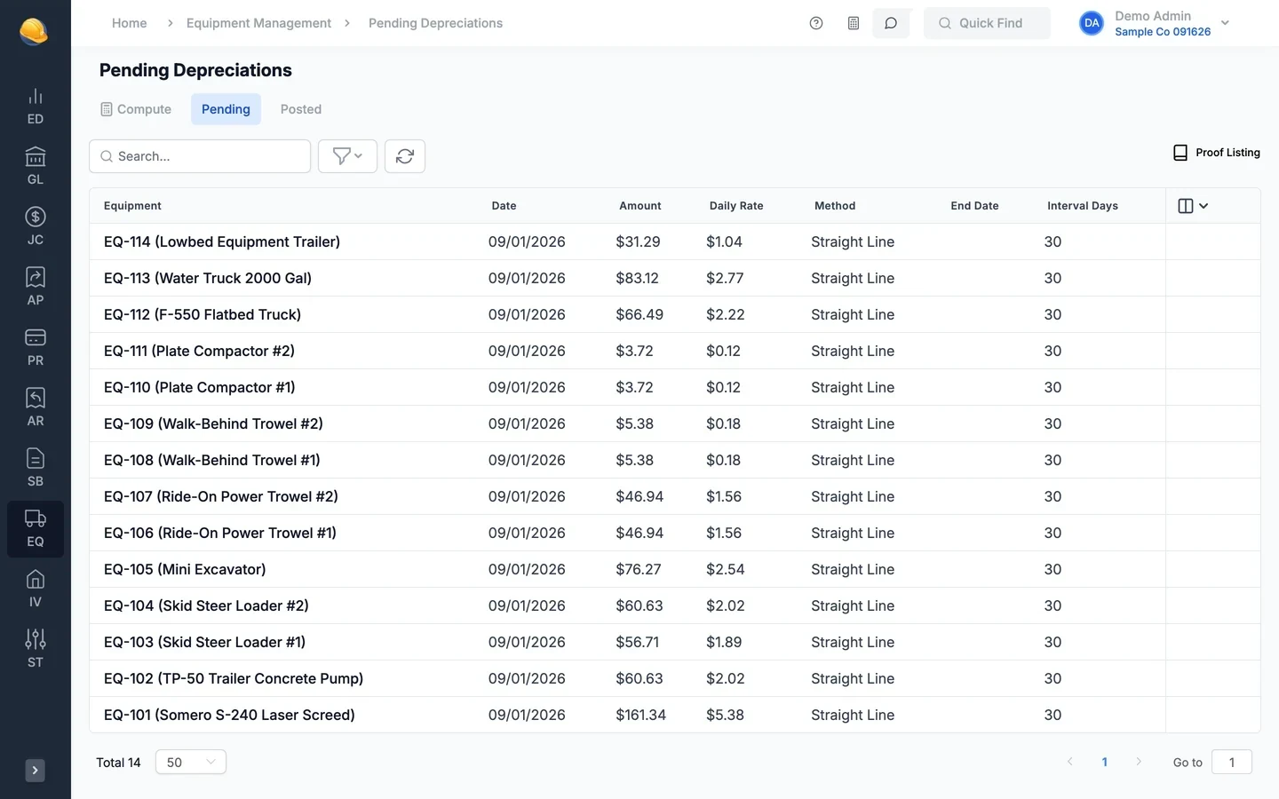Switch to the Compute tab

[136, 109]
